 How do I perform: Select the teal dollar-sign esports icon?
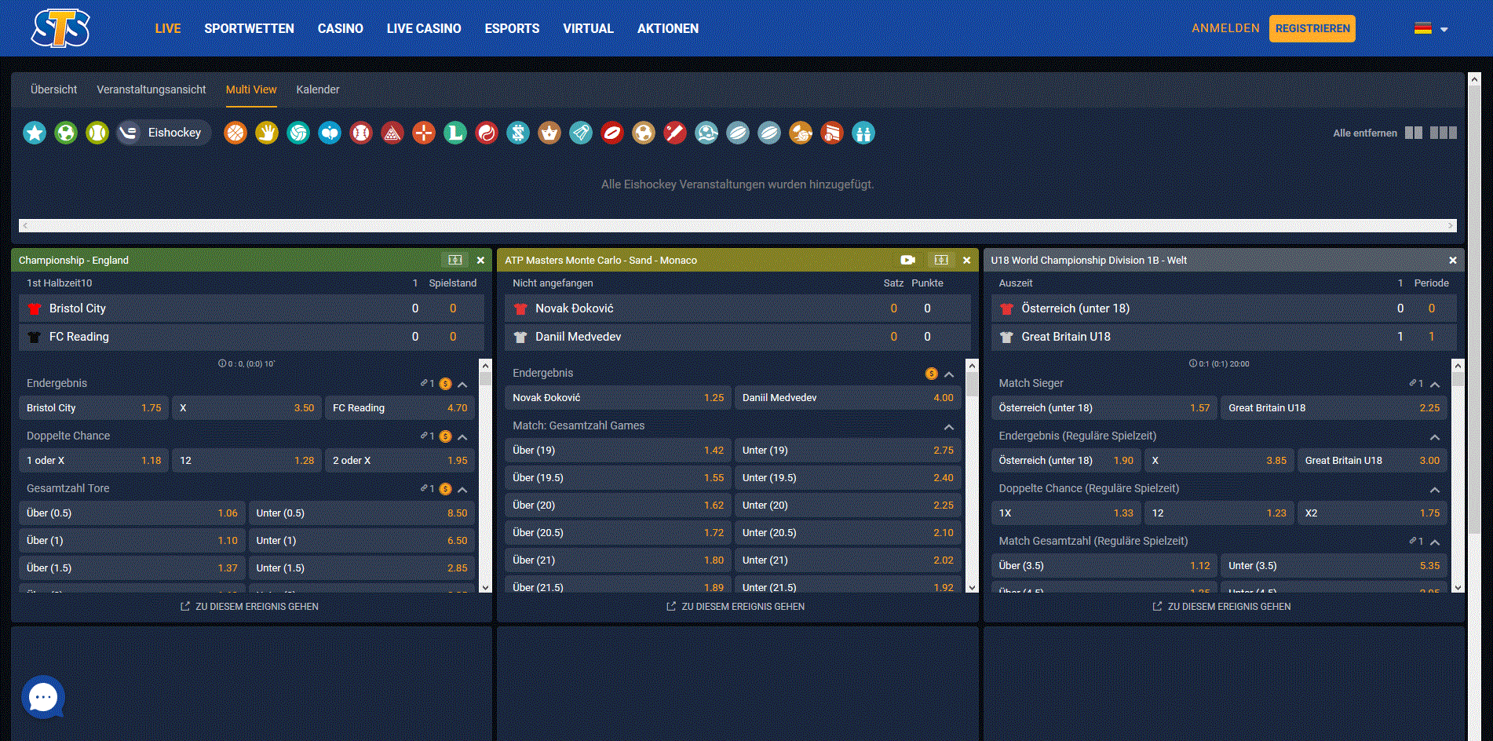[518, 133]
